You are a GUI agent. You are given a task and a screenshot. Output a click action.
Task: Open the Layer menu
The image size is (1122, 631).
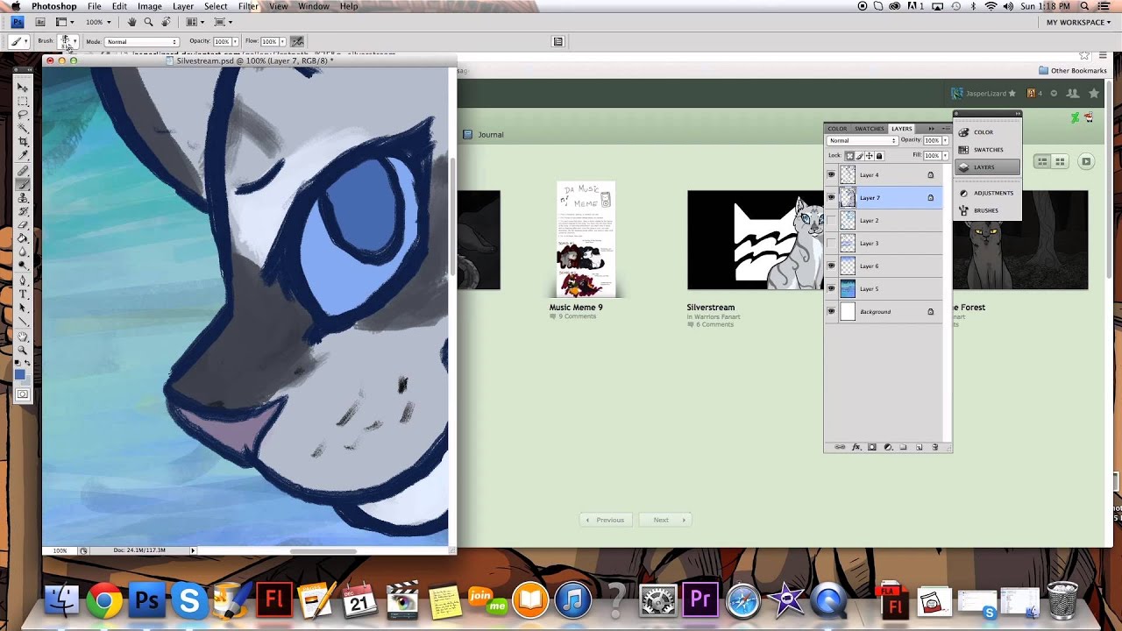point(183,6)
